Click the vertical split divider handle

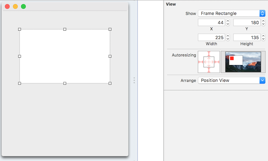(x=134, y=80)
